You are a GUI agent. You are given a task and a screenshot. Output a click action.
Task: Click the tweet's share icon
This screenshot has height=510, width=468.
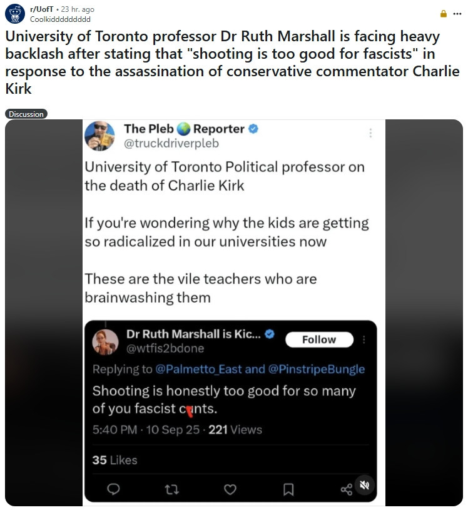click(x=346, y=489)
